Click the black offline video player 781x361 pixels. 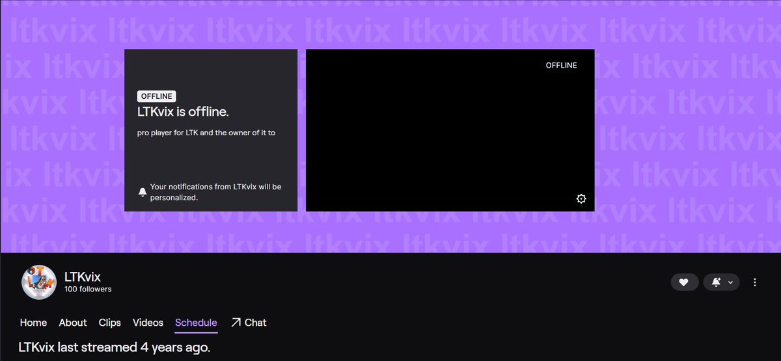(450, 130)
